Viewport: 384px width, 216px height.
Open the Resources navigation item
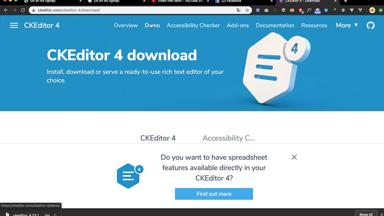click(314, 25)
